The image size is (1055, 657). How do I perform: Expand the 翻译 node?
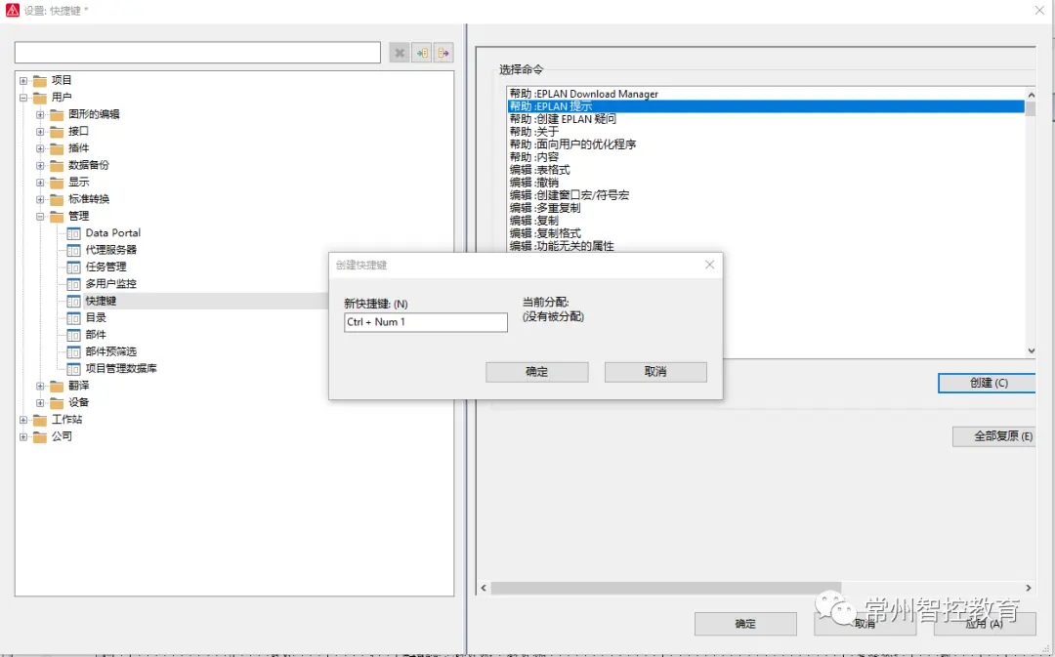click(x=40, y=386)
